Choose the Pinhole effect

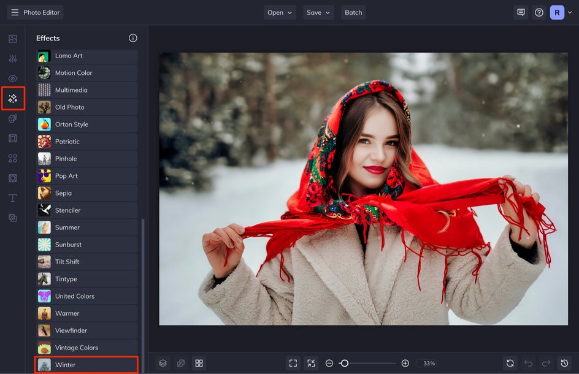[x=87, y=159]
